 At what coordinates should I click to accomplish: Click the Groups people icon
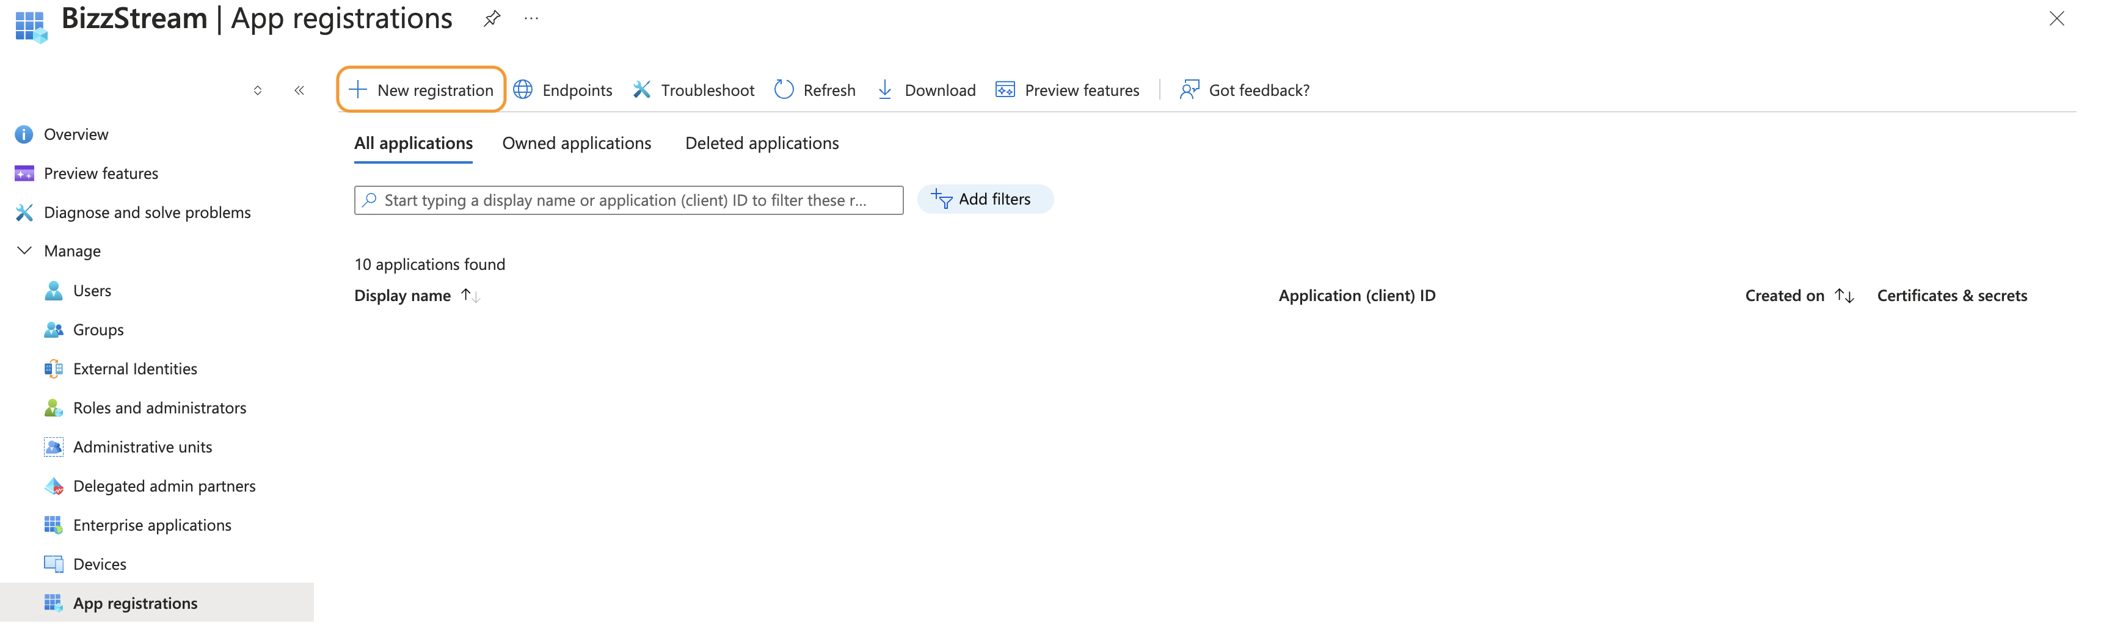53,330
